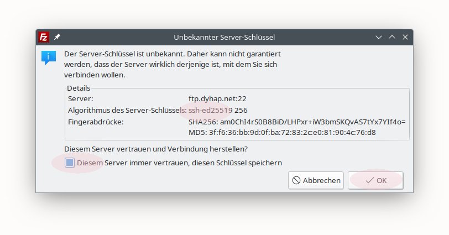Click the unknown server key warning message
This screenshot has width=449, height=235.
coord(173,64)
